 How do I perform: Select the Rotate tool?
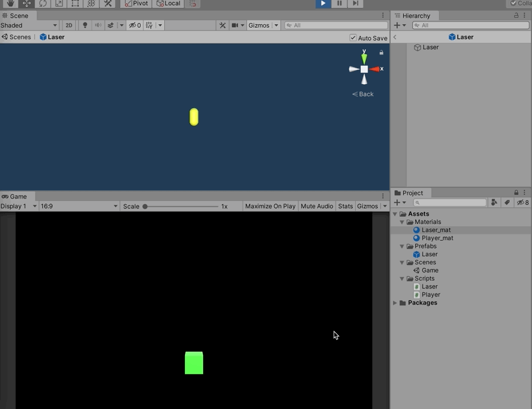click(42, 3)
